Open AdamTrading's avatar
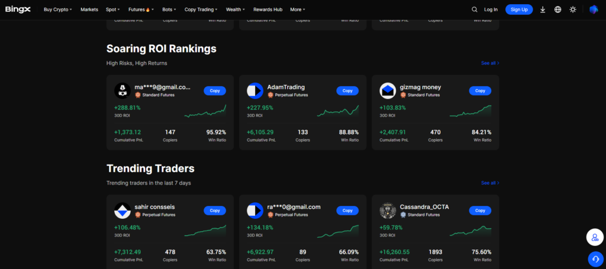The height and width of the screenshot is (269, 606). pyautogui.click(x=255, y=91)
